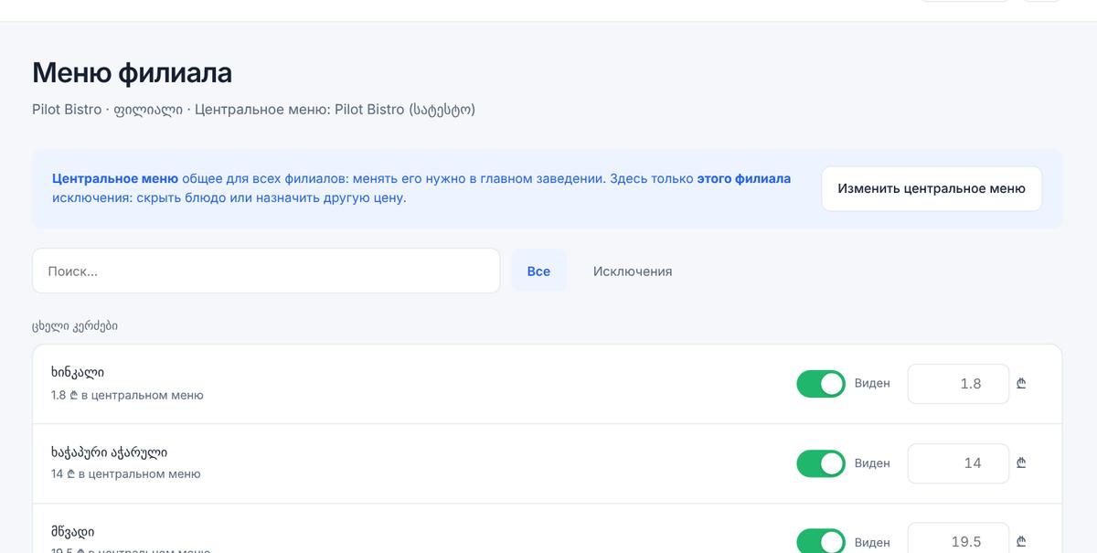
Task: Turn off the ხაჭაპური აჭარული visibility switch
Action: coord(821,463)
